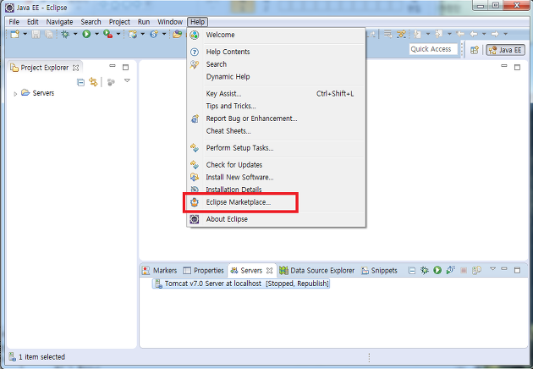Click the Debug bug icon in main toolbar

click(65, 34)
